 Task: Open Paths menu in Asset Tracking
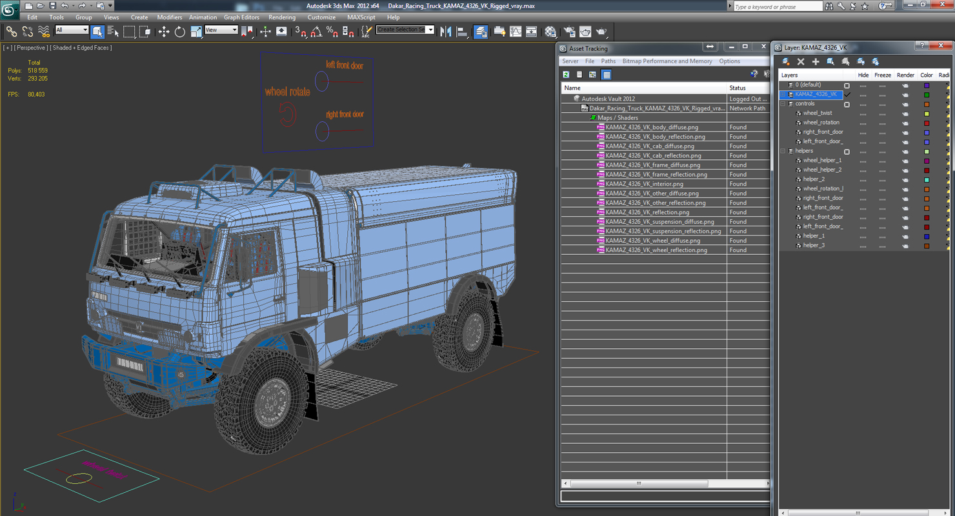pyautogui.click(x=608, y=61)
